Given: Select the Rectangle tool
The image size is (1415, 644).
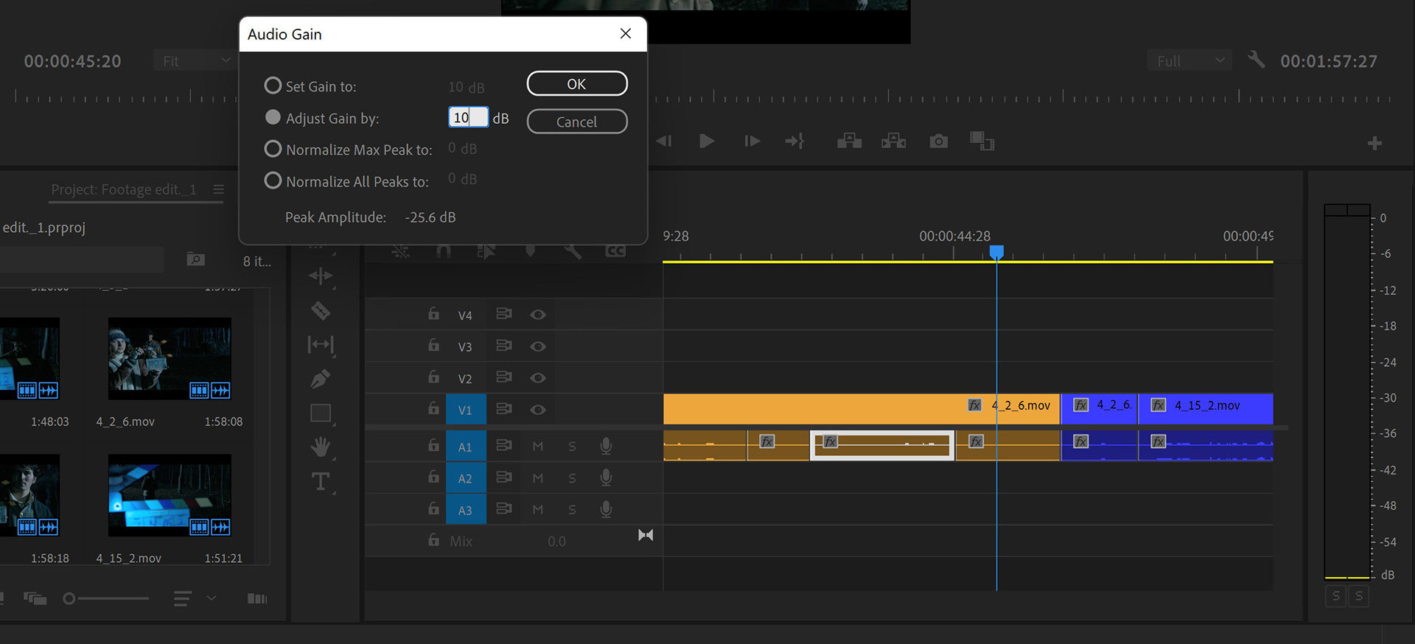Looking at the screenshot, I should point(321,413).
